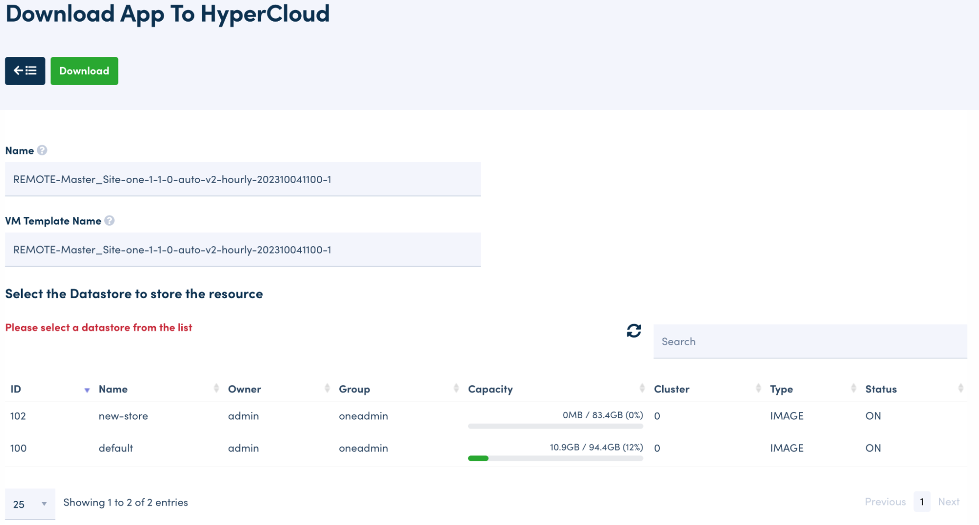Screen dimensions: 979x525
Task: Go to the Next page
Action: pos(948,502)
